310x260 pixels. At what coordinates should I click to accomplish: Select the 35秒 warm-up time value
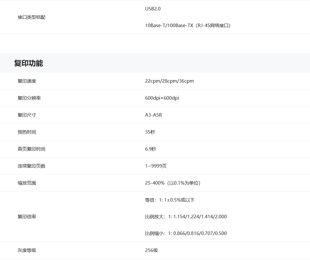(150, 132)
